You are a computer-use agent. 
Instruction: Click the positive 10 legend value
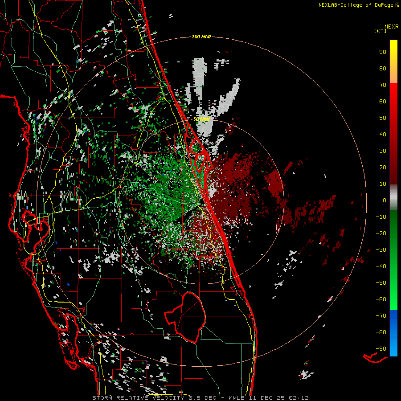click(x=383, y=184)
